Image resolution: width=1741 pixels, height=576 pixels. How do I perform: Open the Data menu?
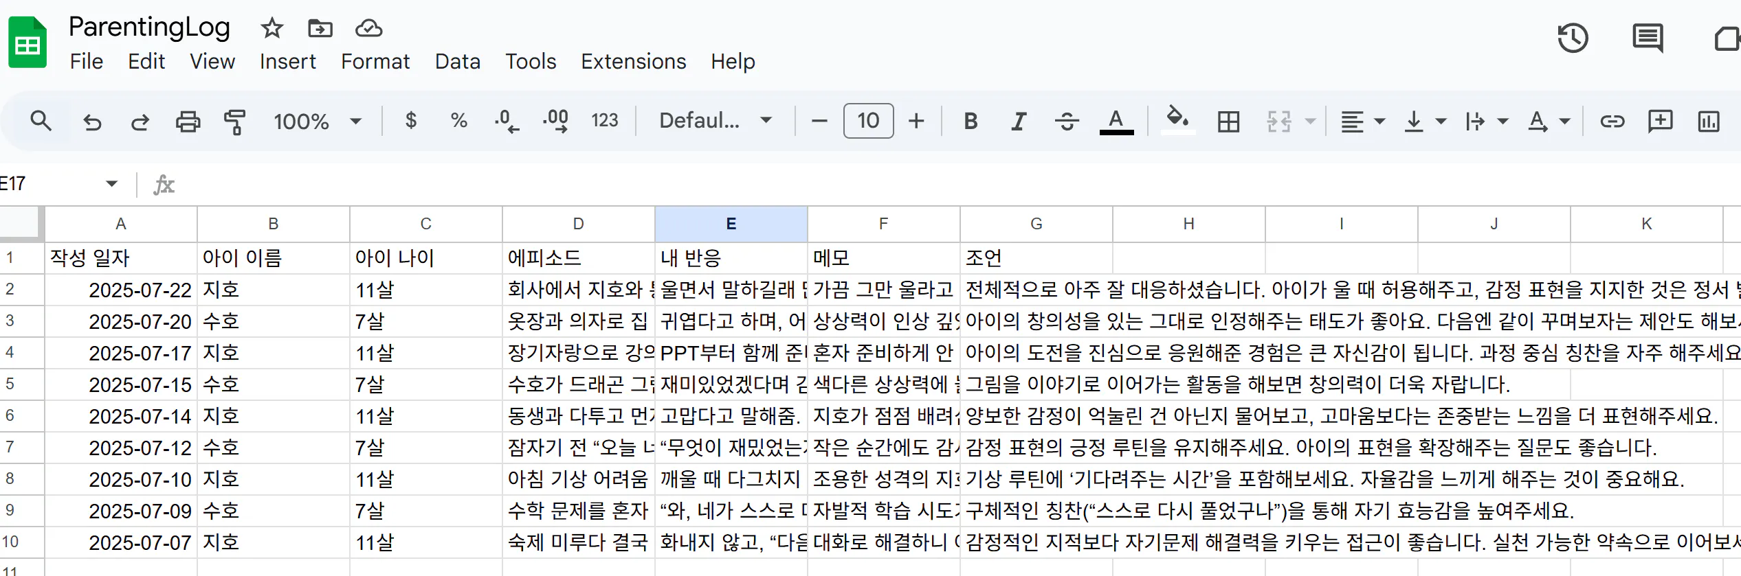(x=458, y=61)
